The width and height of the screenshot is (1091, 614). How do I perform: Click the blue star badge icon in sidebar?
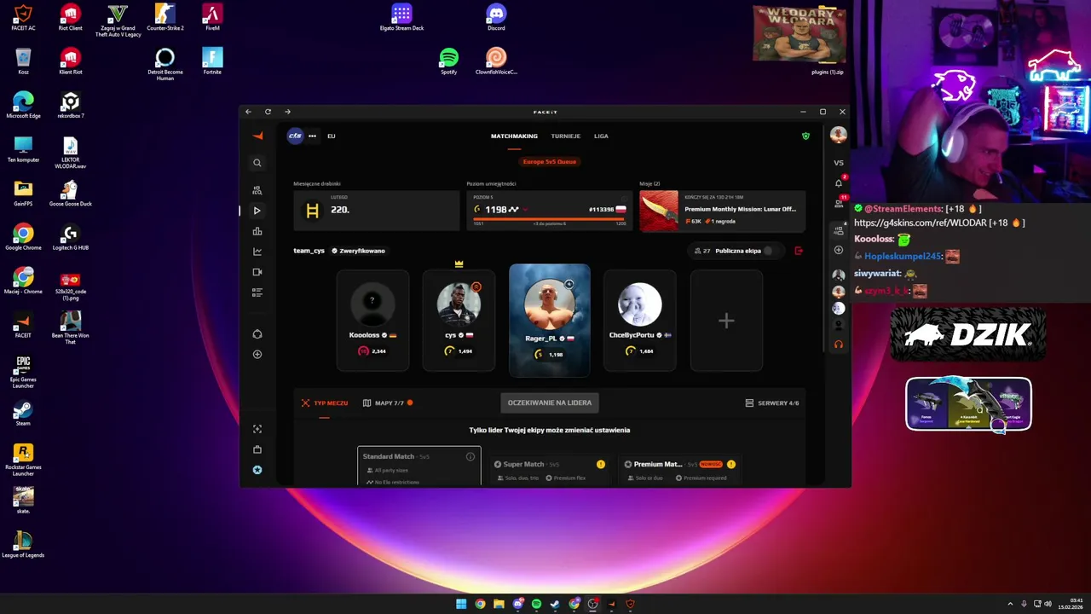pos(257,470)
